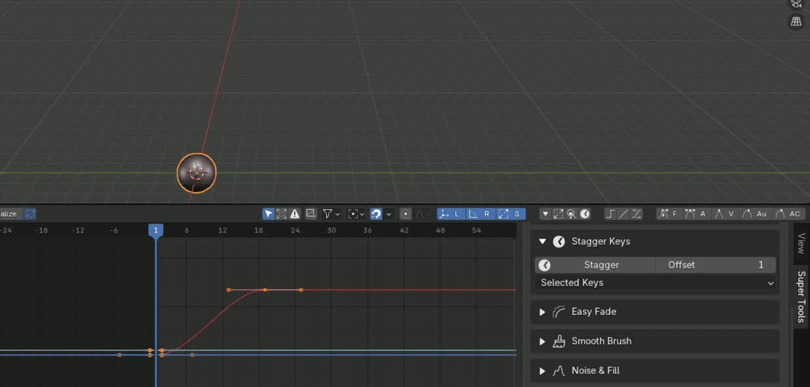Click the down-triangle icon next to L R S
The height and width of the screenshot is (387, 810).
coord(545,214)
